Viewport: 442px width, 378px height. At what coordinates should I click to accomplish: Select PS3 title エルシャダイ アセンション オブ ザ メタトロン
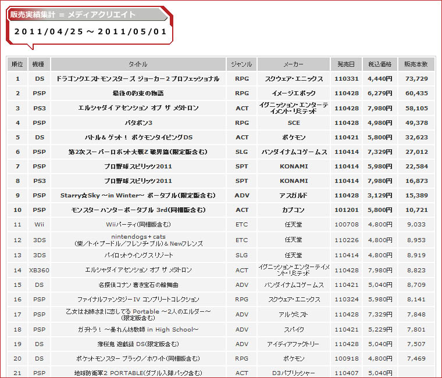138,108
